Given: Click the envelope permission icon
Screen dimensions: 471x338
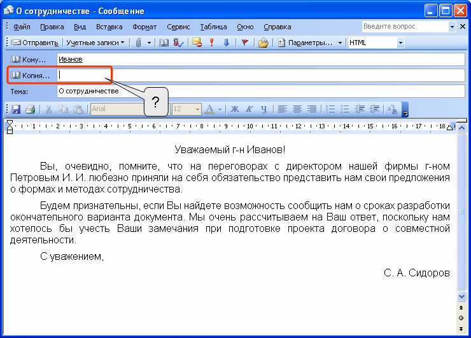Looking at the screenshot, I should [197, 43].
